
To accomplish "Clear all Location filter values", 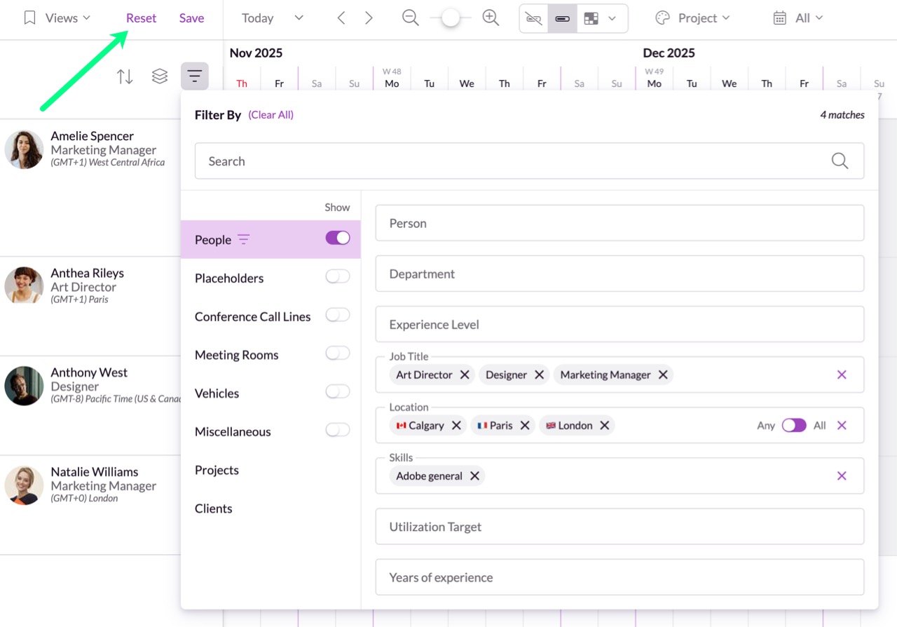I will (842, 425).
